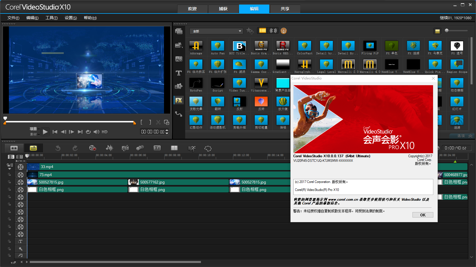This screenshot has height=267, width=476.
Task: Open the 设置 menu
Action: [x=71, y=18]
